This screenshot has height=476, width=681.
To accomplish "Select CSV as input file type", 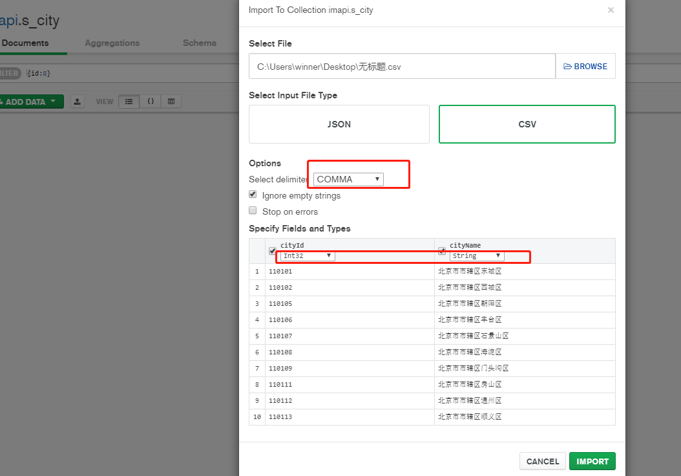I will (527, 124).
